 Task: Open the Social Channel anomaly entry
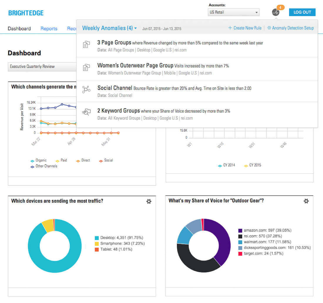pyautogui.click(x=197, y=91)
